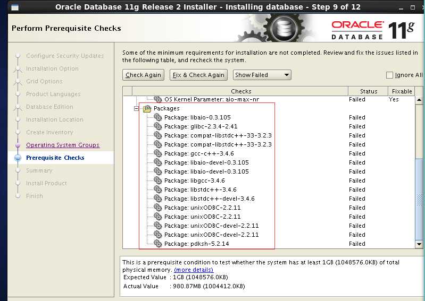425x301 pixels.
Task: Click Yes fixable cell of aio-max-nr row
Action: tap(394, 99)
